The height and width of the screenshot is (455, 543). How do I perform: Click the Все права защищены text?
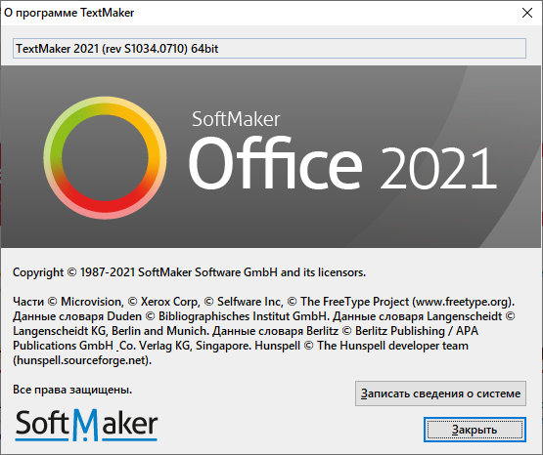tap(72, 390)
